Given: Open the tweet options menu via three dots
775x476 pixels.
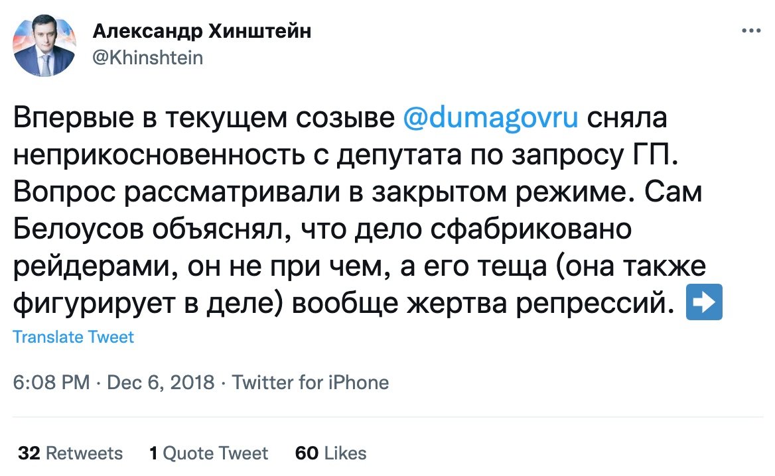Looking at the screenshot, I should click(x=752, y=29).
